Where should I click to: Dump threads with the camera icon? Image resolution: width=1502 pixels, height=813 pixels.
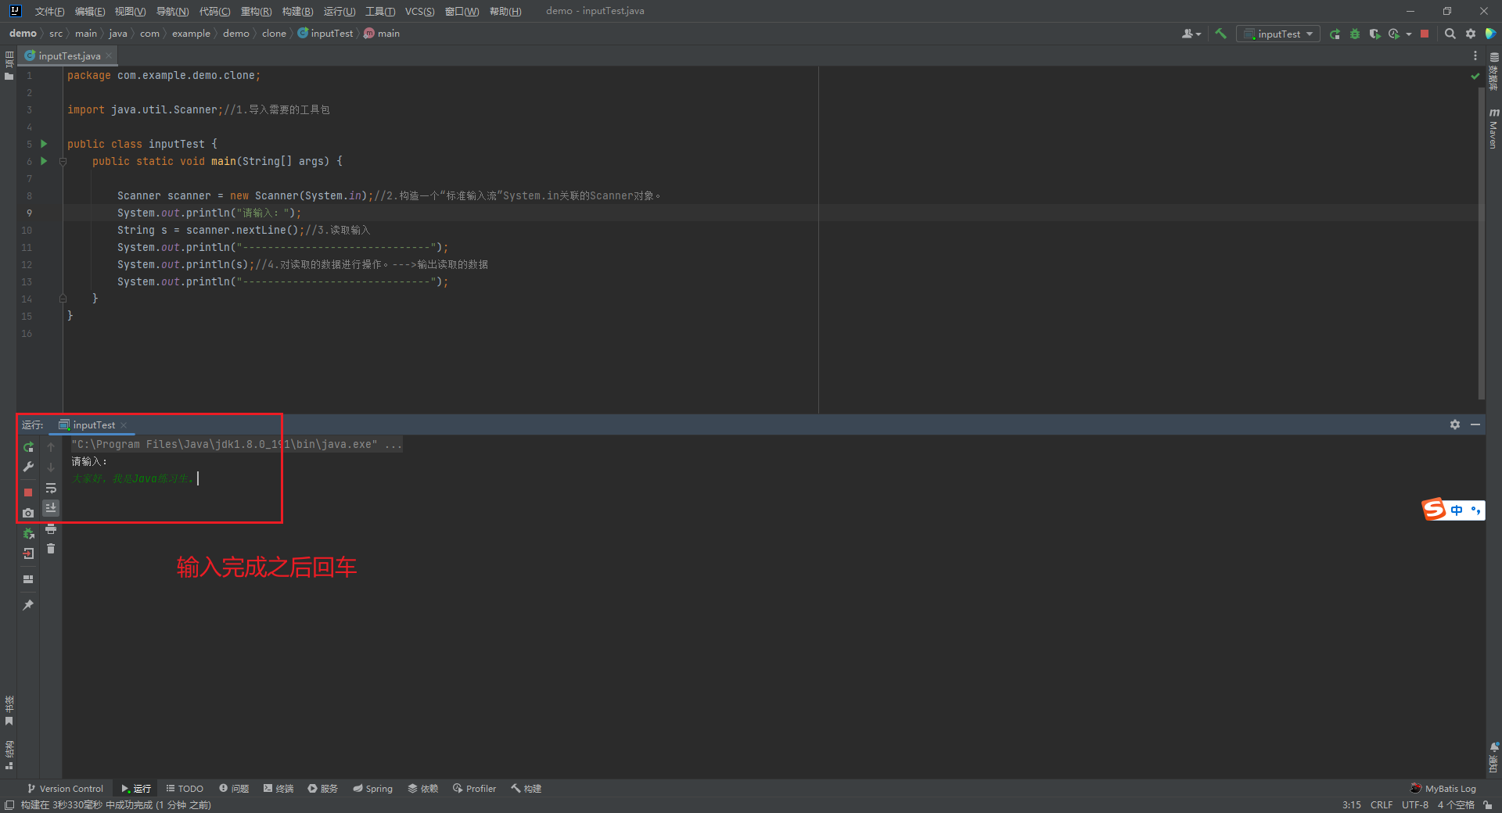(x=28, y=513)
